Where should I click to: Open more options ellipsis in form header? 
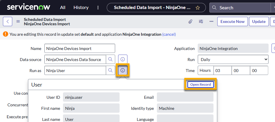pyautogui.click(x=211, y=21)
